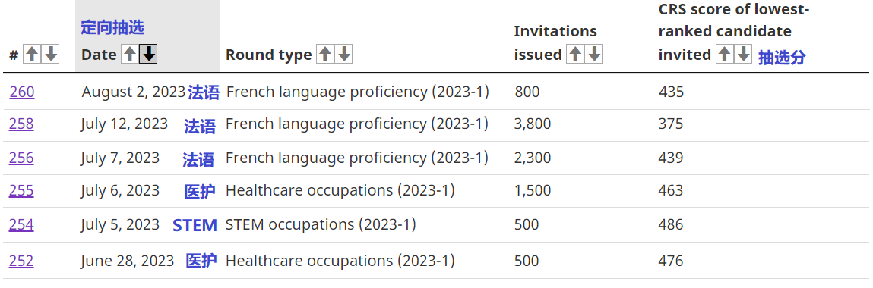Open draw round 252 link
This screenshot has height=288, width=873.
pyautogui.click(x=21, y=260)
